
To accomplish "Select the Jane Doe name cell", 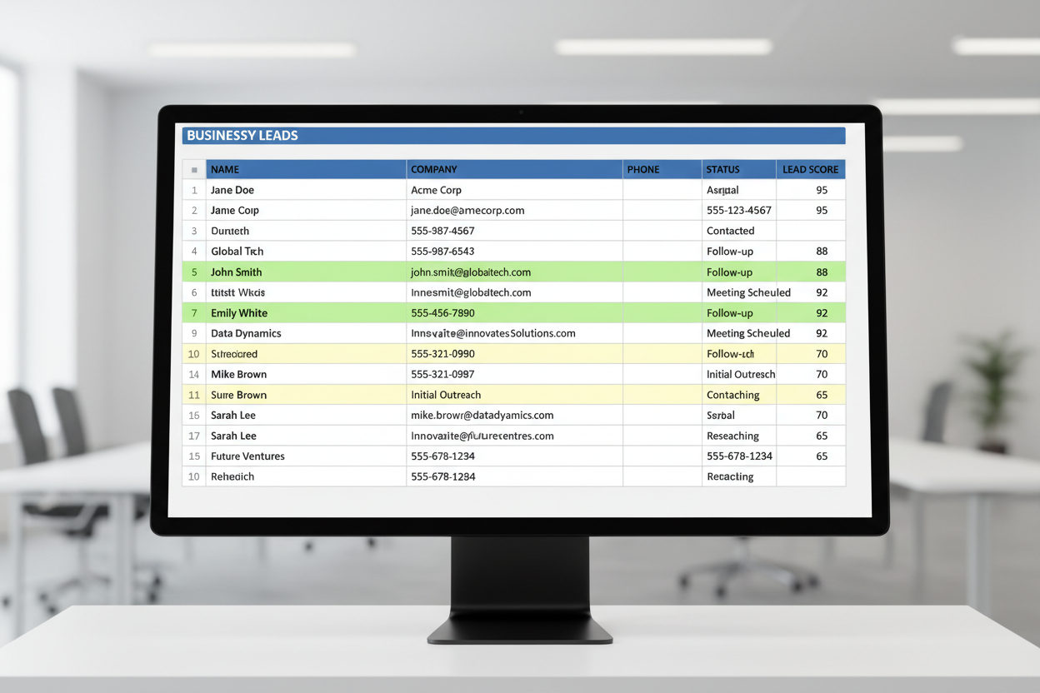I will (306, 190).
